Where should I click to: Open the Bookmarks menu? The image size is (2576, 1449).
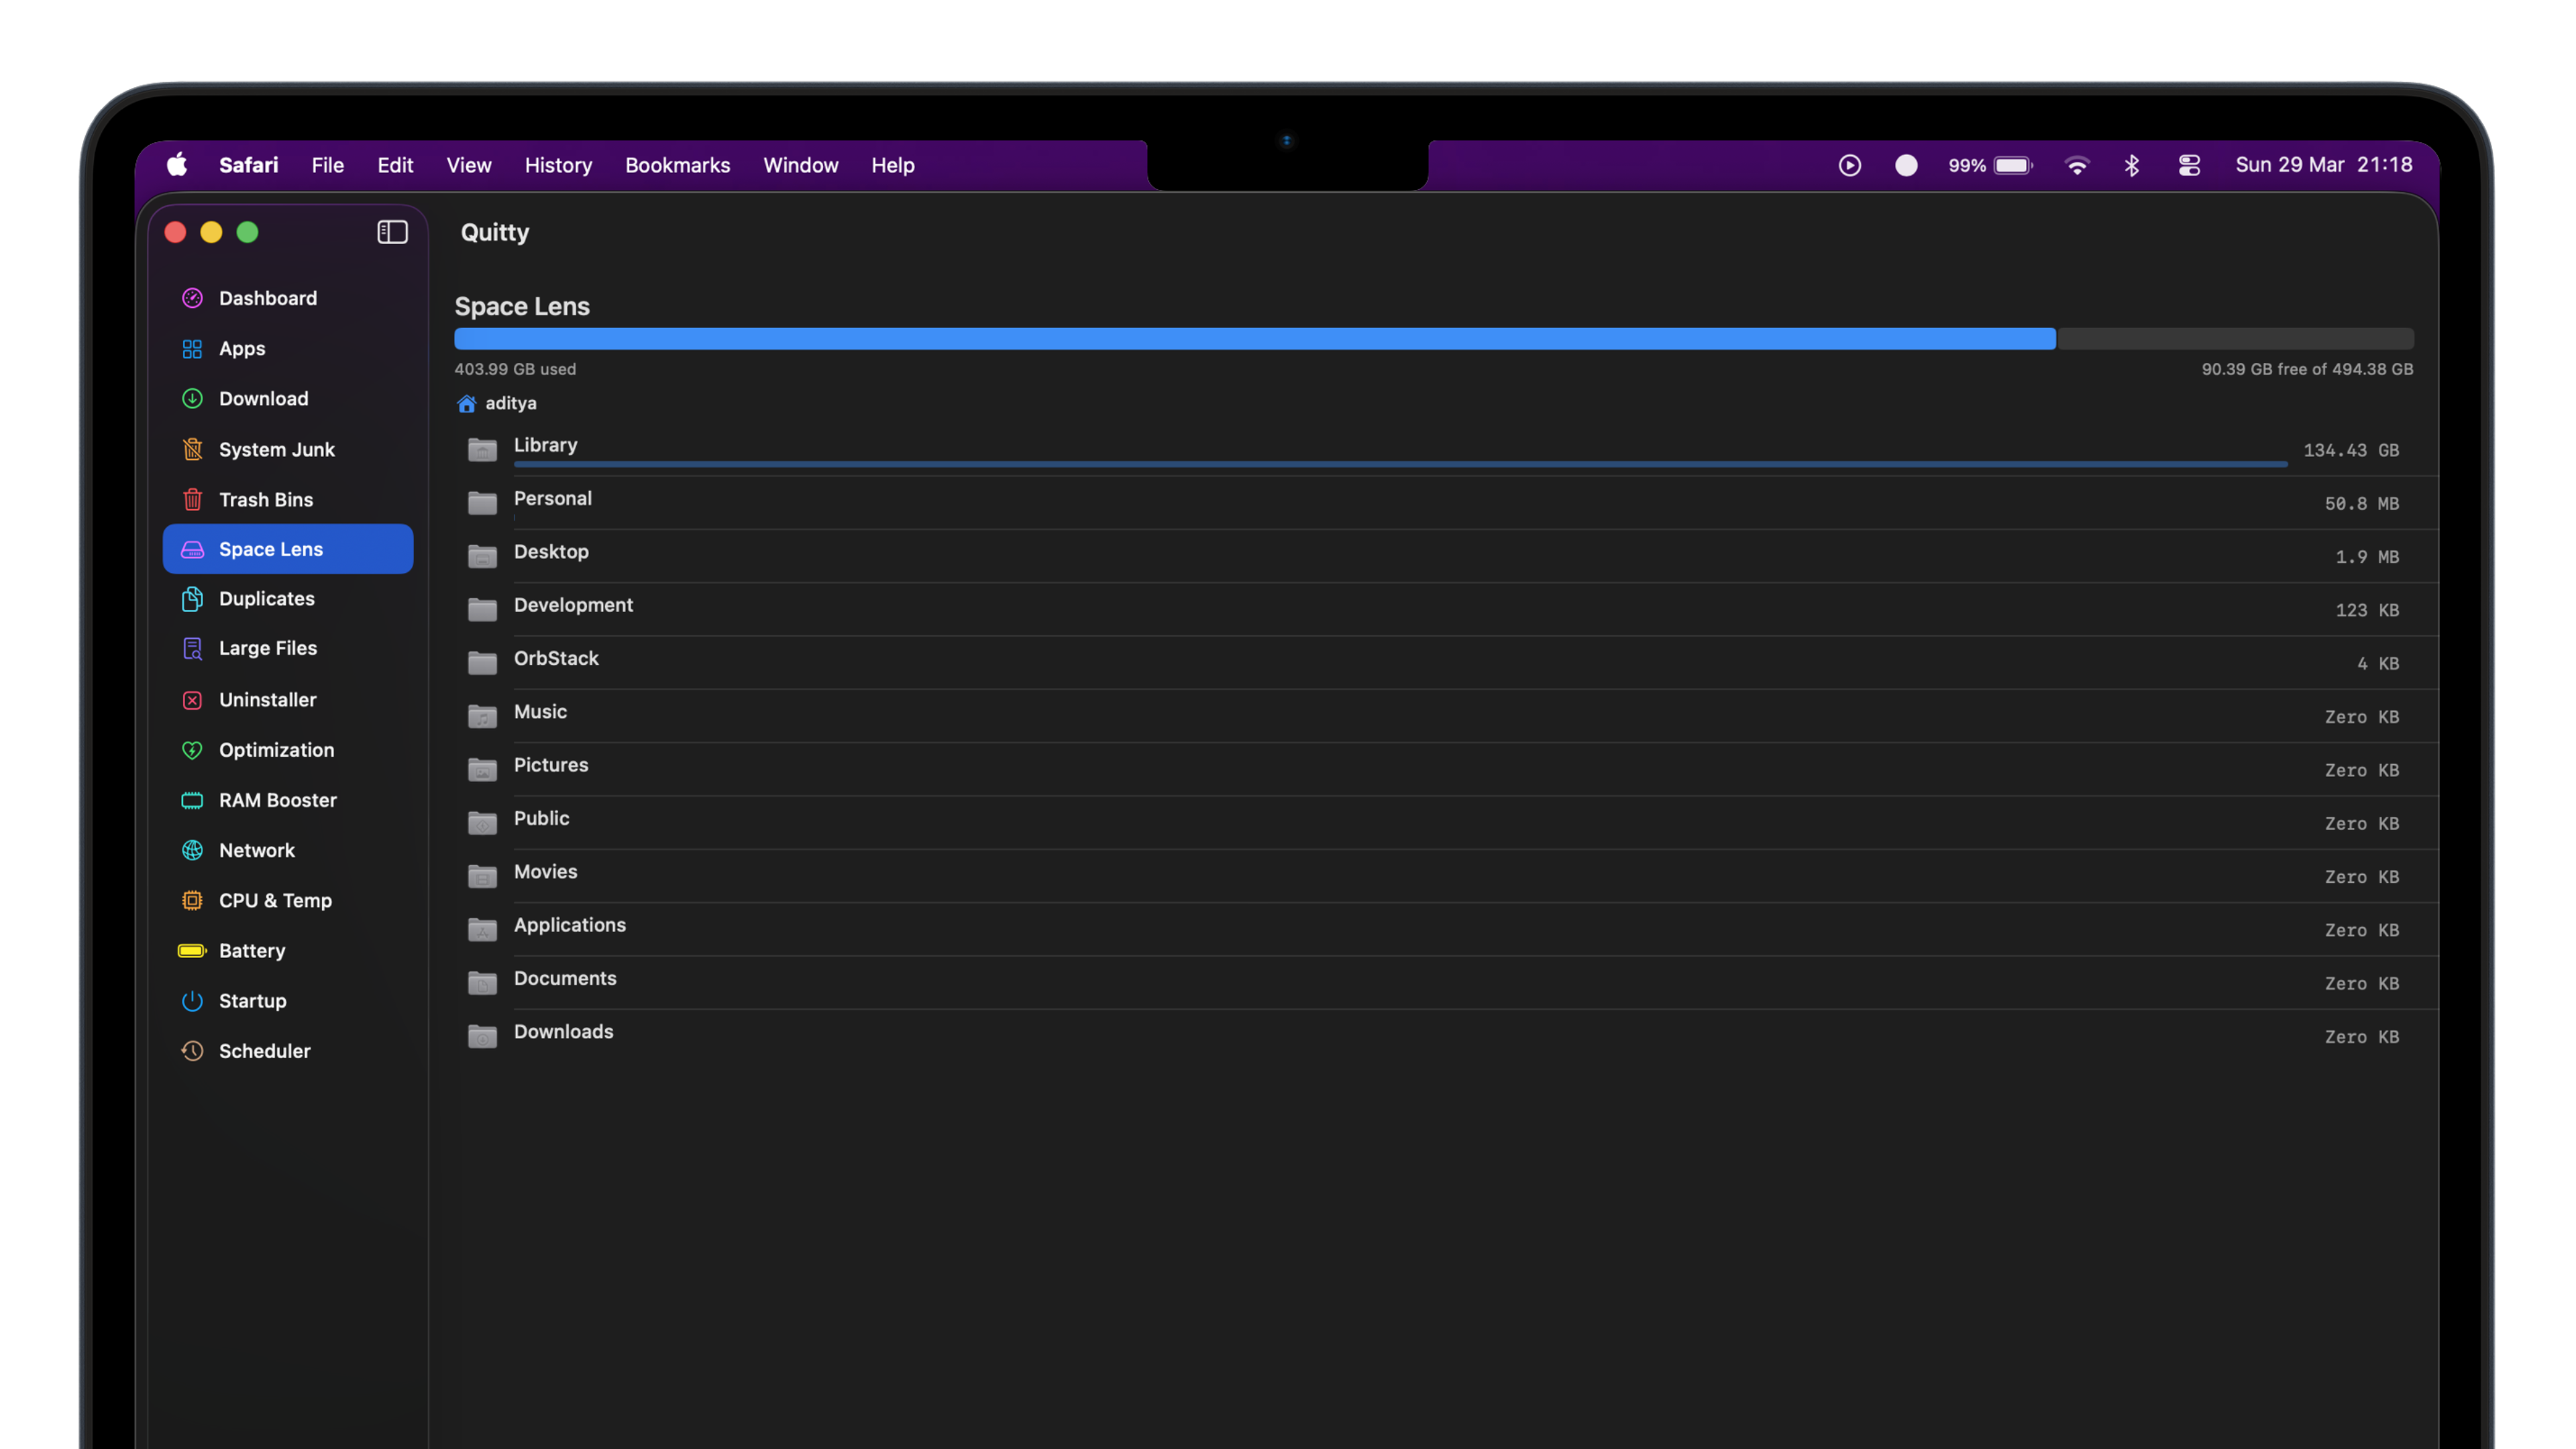pos(677,165)
